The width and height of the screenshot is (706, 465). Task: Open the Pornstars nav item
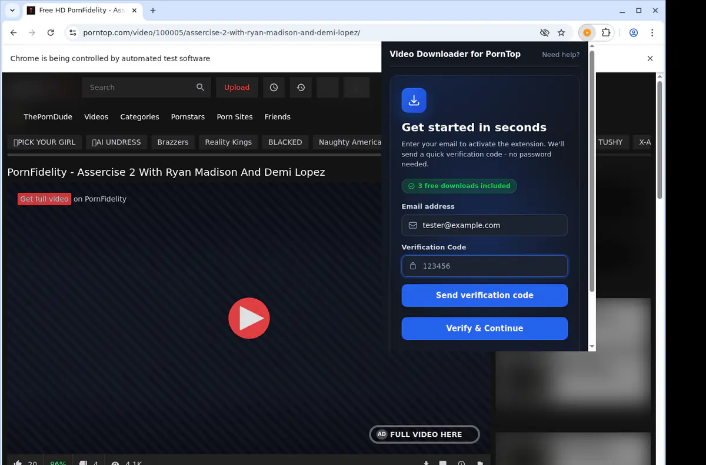coord(188,117)
